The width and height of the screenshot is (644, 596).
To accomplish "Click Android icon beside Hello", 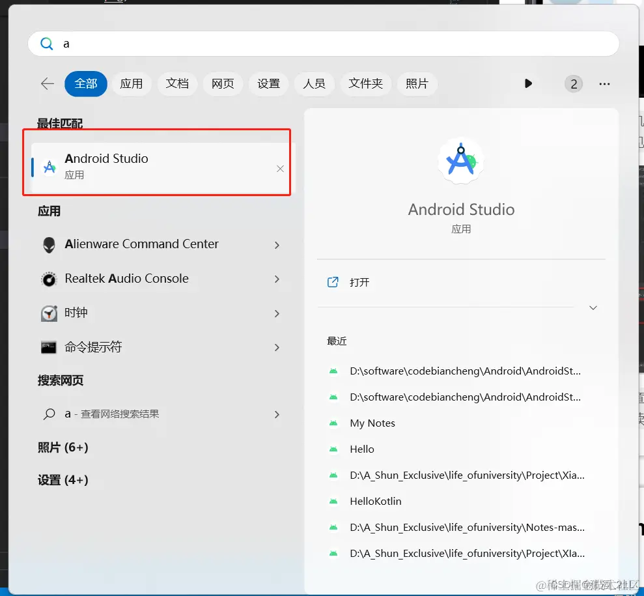I will click(333, 449).
